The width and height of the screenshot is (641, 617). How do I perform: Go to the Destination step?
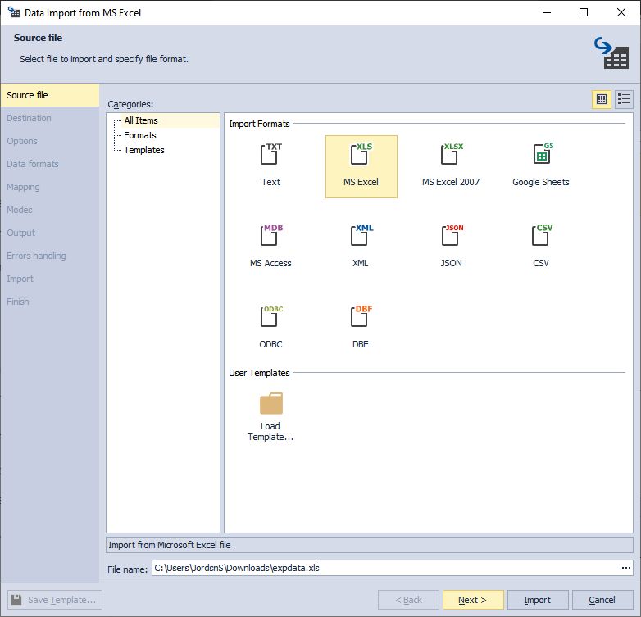[x=50, y=118]
